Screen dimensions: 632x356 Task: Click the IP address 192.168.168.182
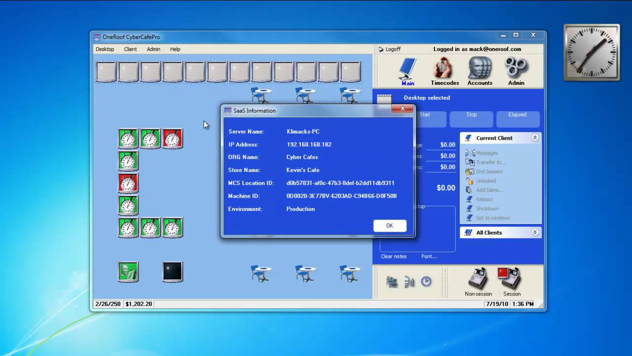[x=309, y=144]
